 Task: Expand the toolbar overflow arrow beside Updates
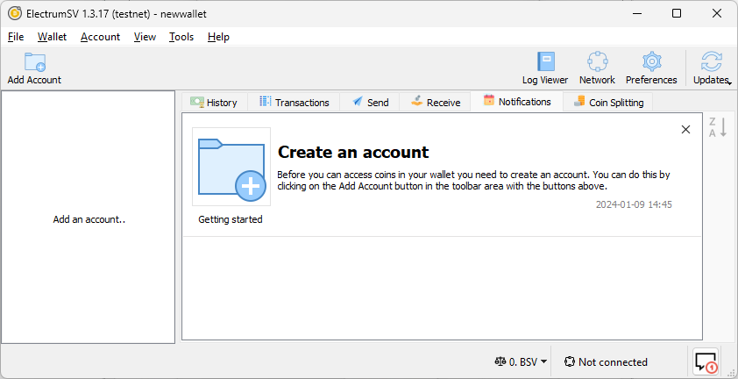coord(730,83)
